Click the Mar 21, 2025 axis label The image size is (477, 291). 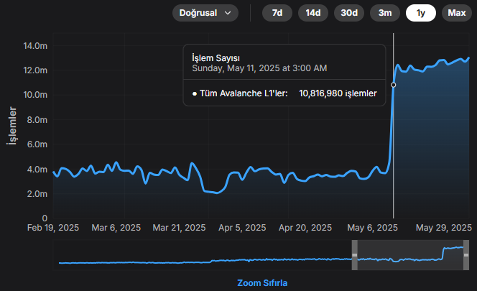point(179,228)
